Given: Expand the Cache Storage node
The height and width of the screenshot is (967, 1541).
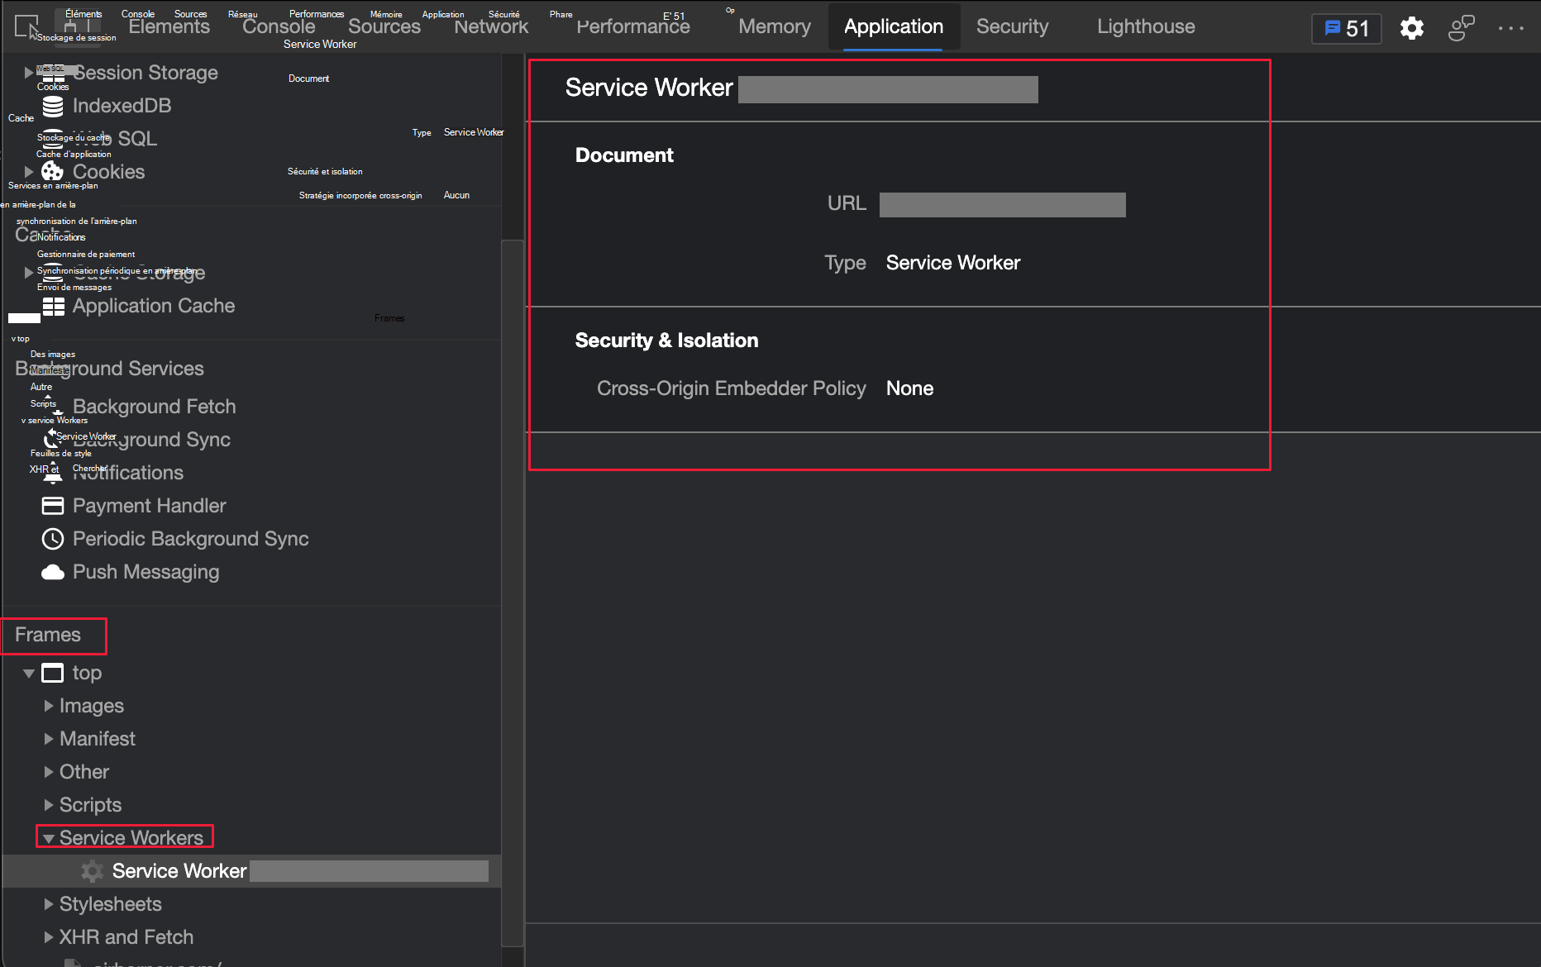Looking at the screenshot, I should click(29, 273).
